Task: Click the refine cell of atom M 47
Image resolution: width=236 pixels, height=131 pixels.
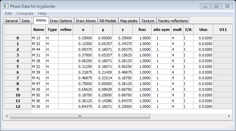Action: click(x=66, y=84)
